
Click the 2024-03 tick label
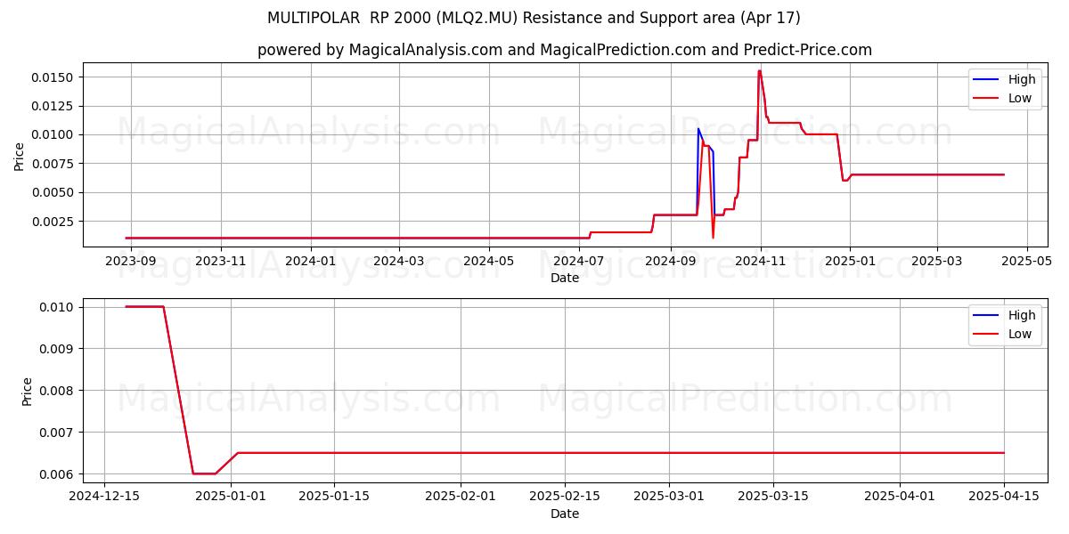tap(399, 261)
